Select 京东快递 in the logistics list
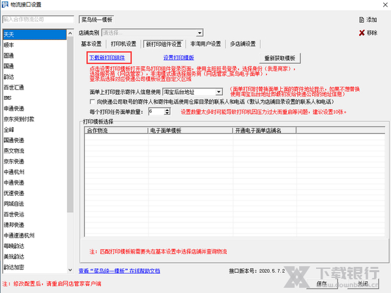This screenshot has height=293, width=391. point(35,161)
